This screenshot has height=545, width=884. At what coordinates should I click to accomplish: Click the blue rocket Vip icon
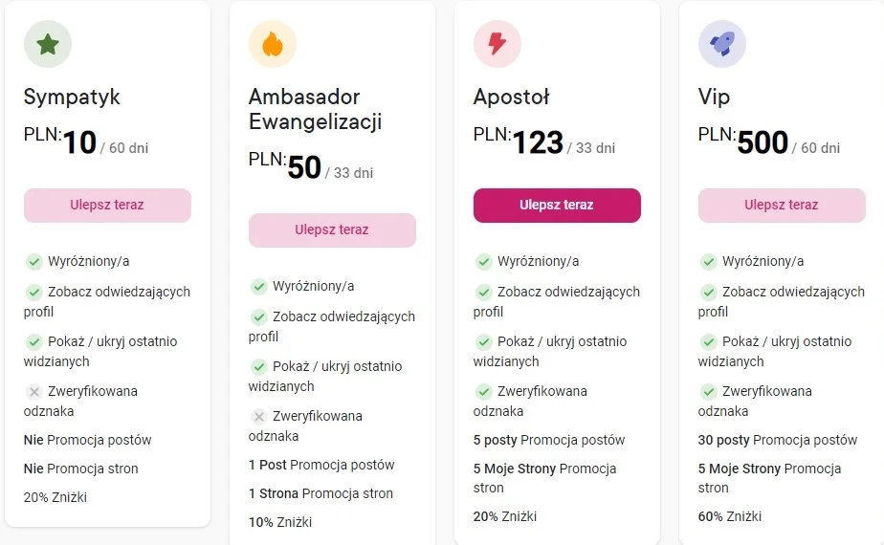(722, 44)
